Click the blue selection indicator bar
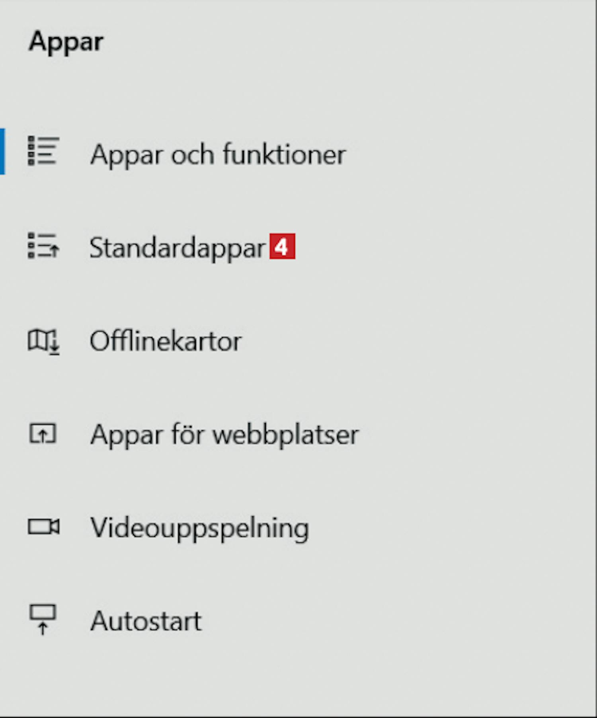 point(2,151)
